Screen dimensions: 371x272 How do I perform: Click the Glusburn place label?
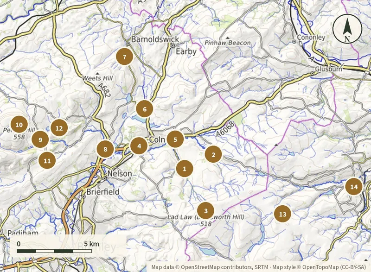pos(329,69)
